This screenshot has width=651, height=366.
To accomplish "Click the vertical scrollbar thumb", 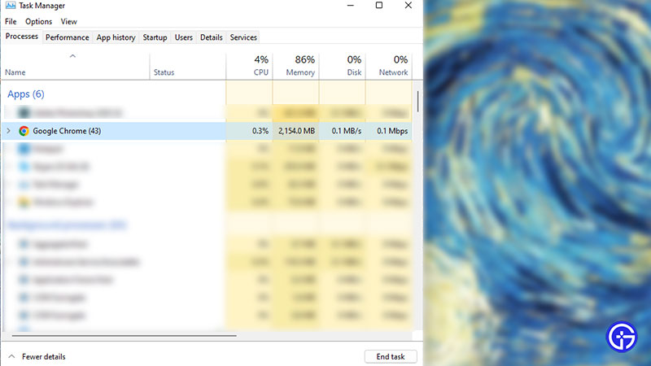I will click(417, 101).
